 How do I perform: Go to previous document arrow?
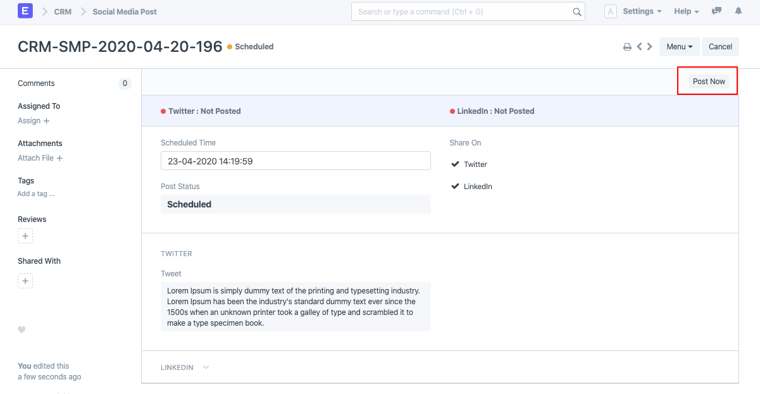[640, 47]
